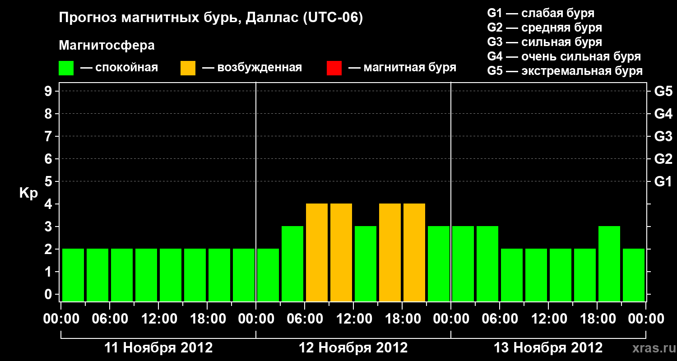Click the '— возбужденная' legend label
Viewport: 677px width, 361px height.
tap(252, 68)
